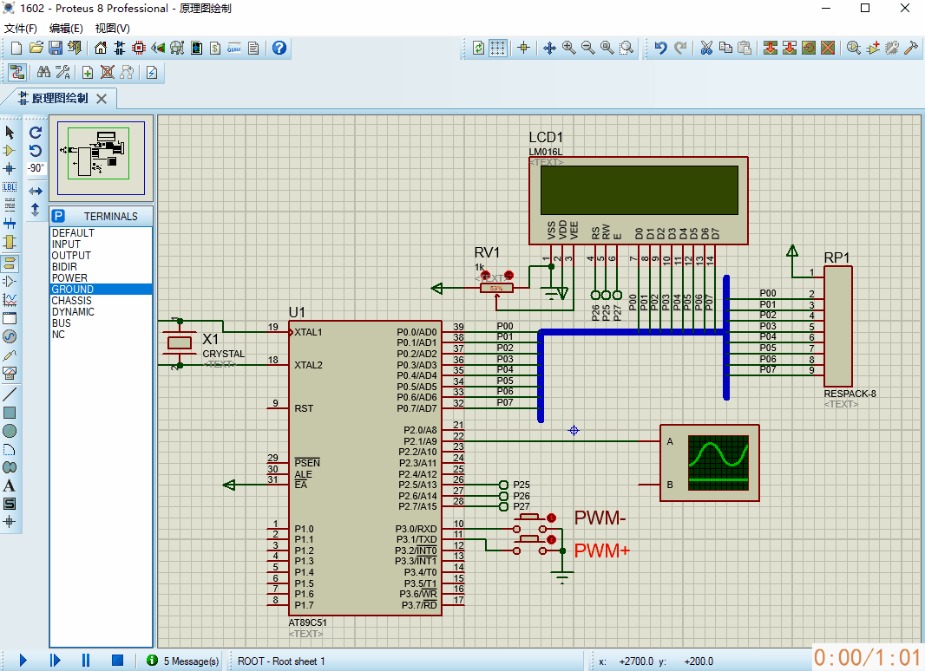Image resolution: width=925 pixels, height=671 pixels.
Task: Stop the simulation with the square button
Action: (117, 661)
